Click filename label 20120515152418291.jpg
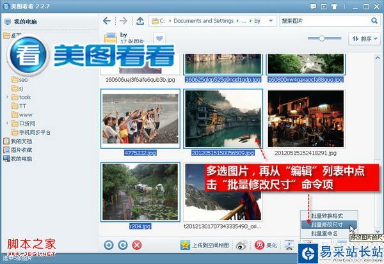 tap(306, 153)
